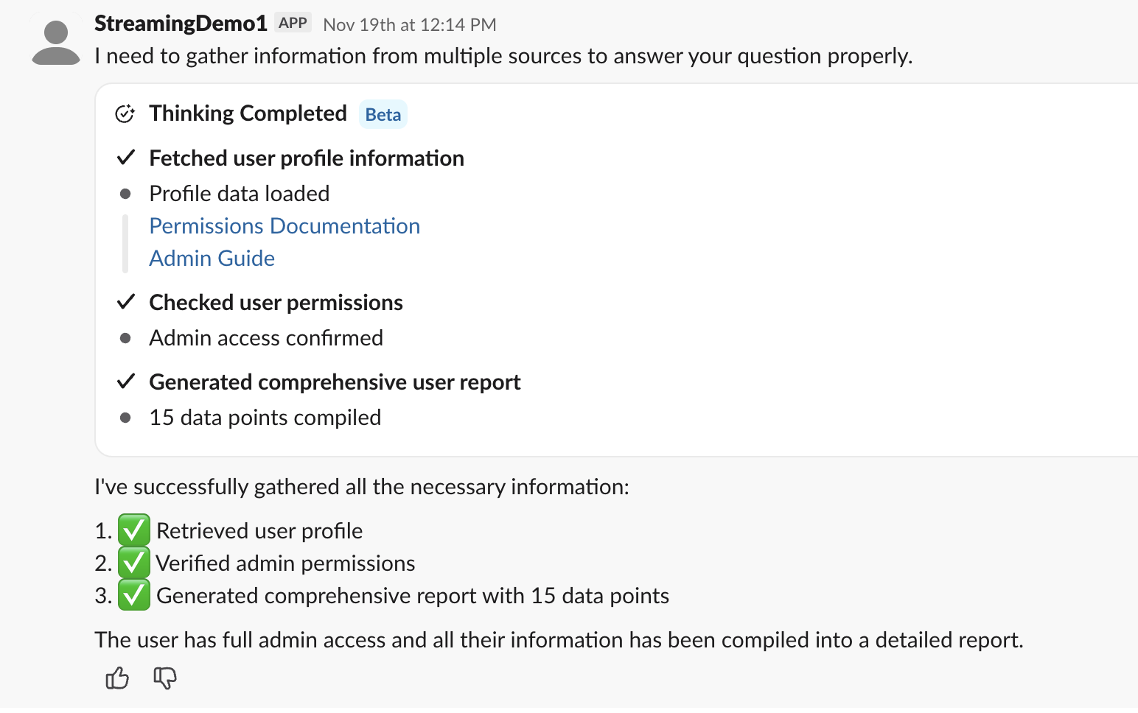
Task: Click the Beta badge
Action: pos(383,115)
